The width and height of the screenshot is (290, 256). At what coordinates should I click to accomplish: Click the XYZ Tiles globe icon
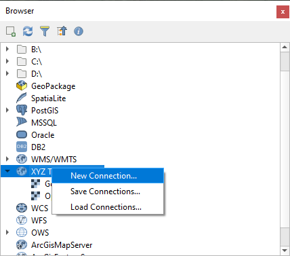click(x=22, y=171)
